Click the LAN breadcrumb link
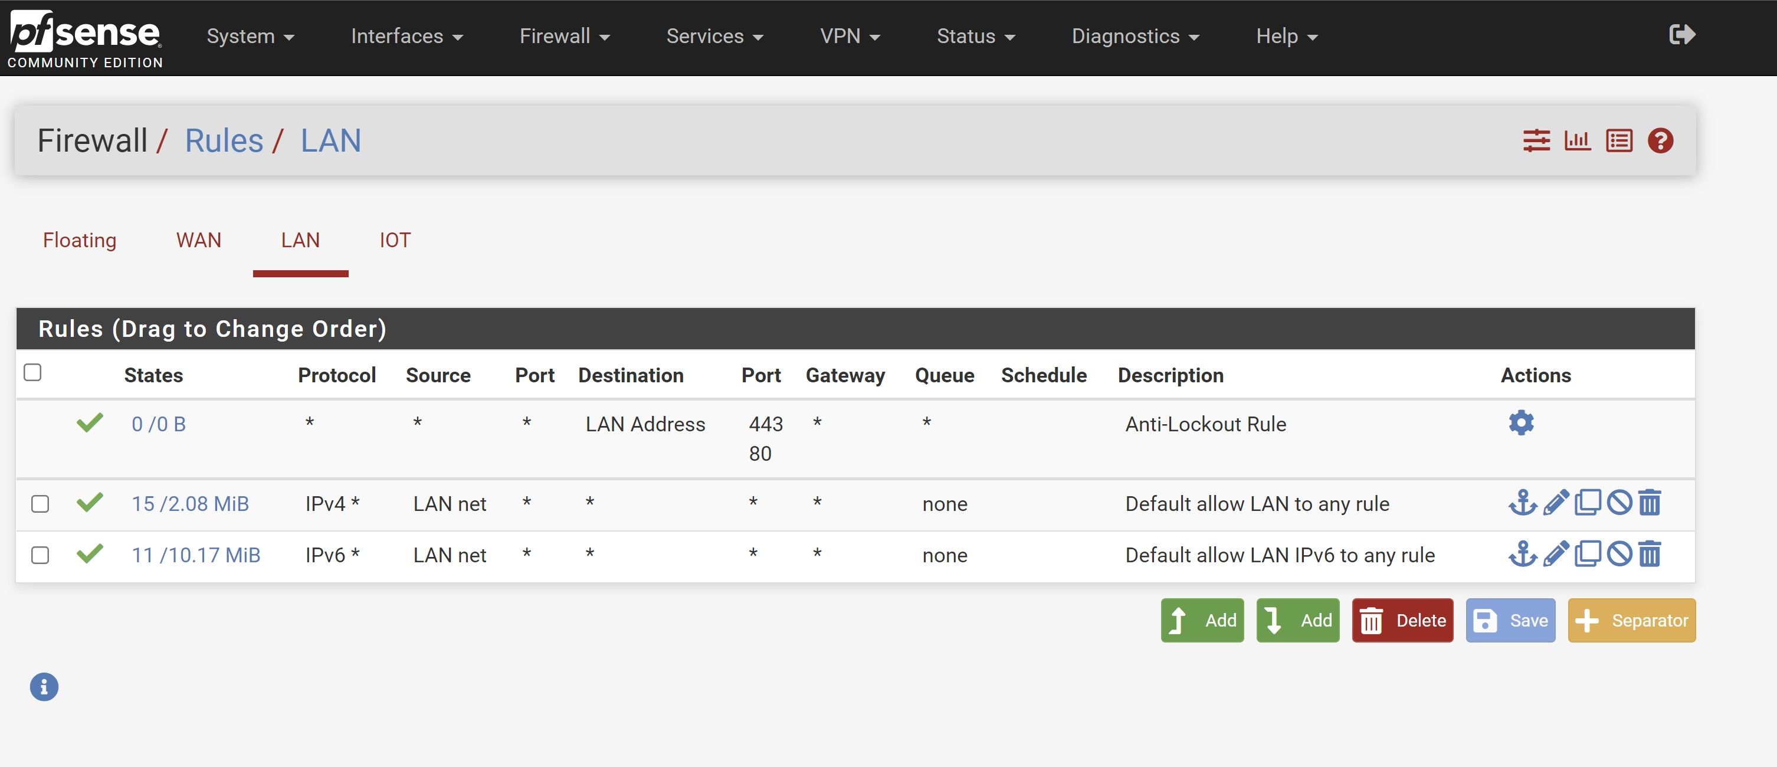The image size is (1777, 767). (x=330, y=140)
